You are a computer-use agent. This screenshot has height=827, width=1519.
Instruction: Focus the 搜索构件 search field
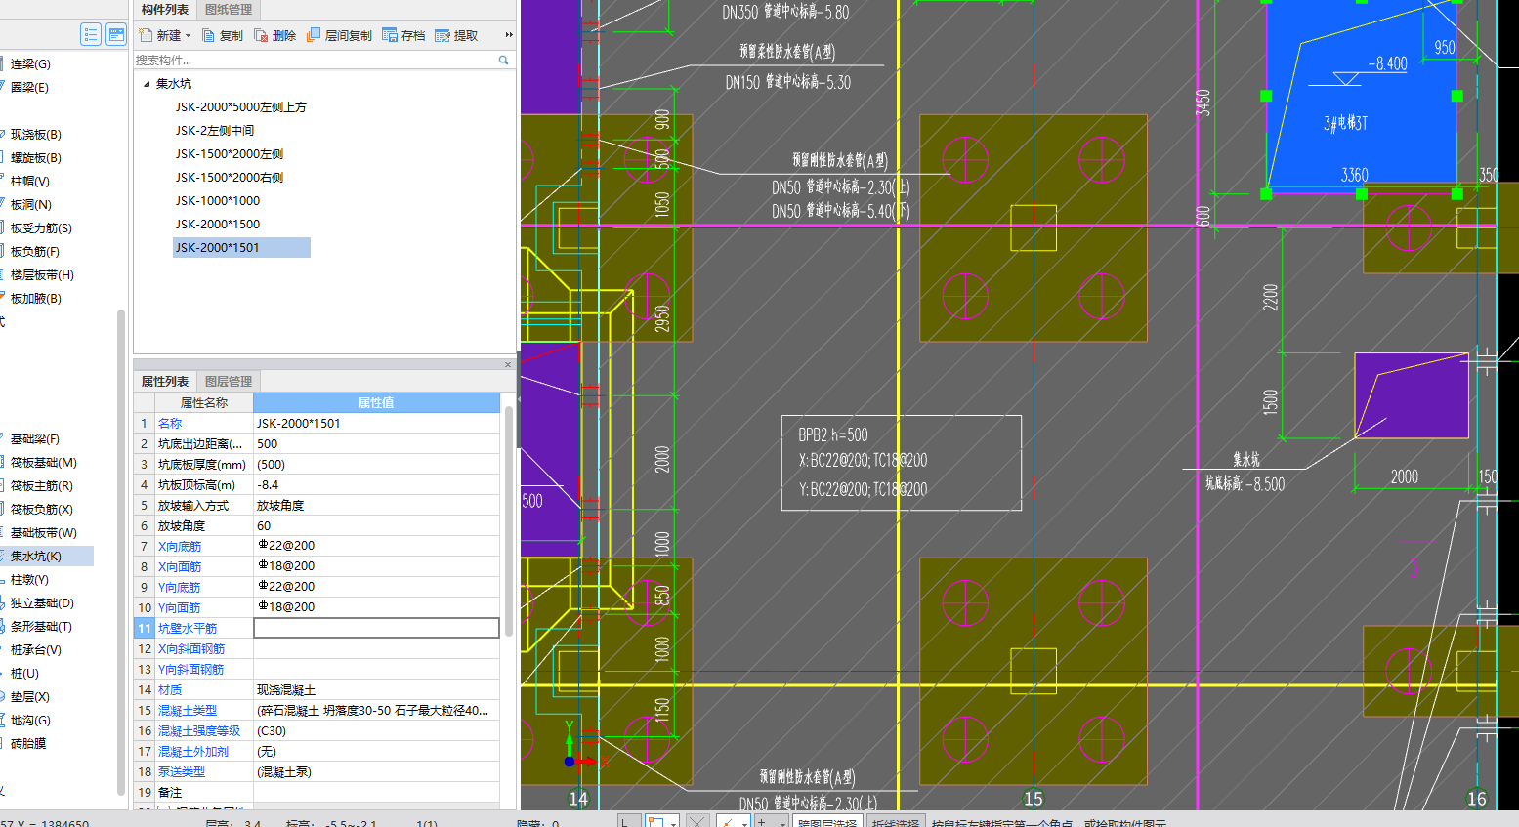[316, 60]
